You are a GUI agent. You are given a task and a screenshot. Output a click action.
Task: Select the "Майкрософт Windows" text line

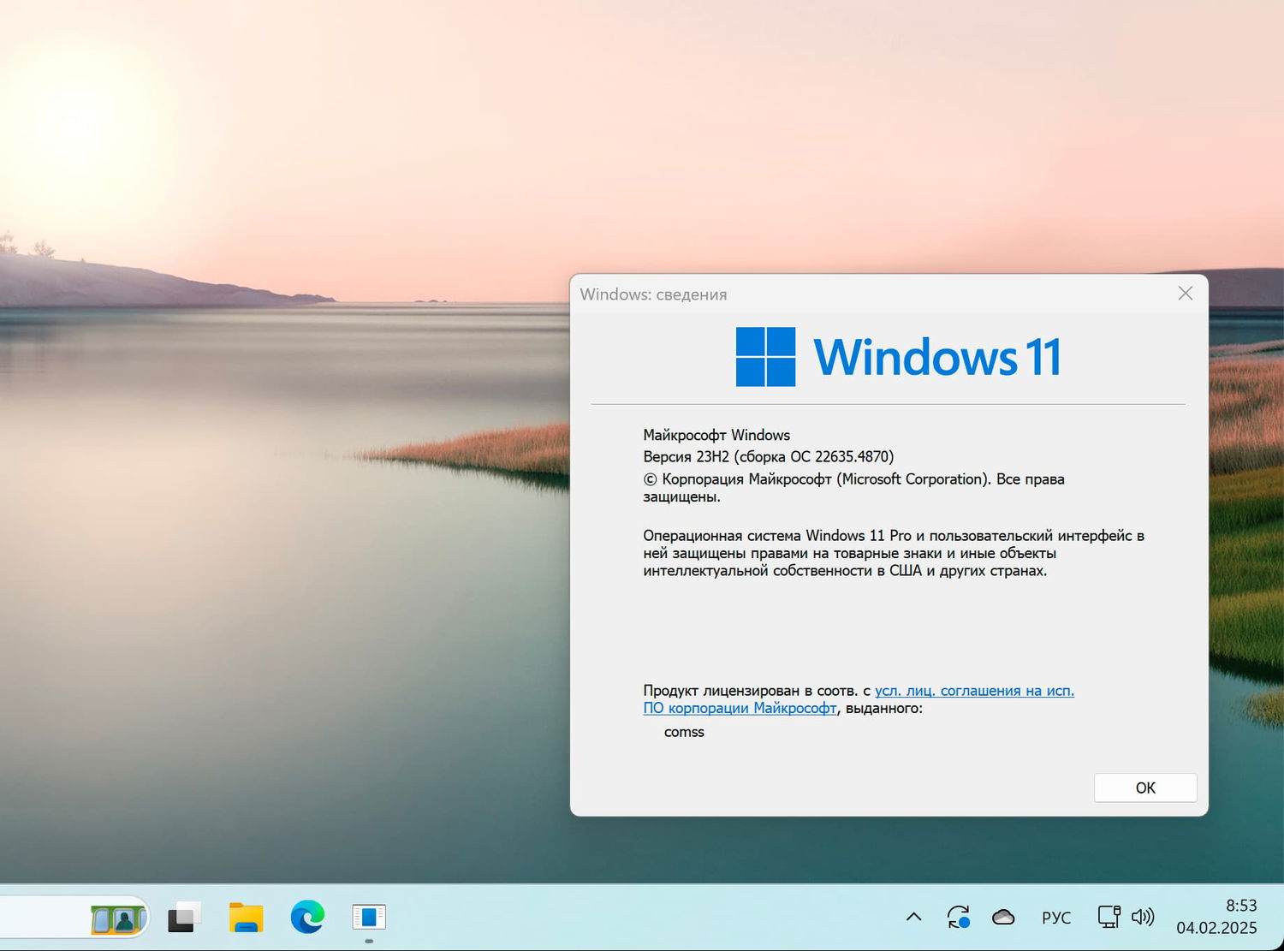[716, 435]
